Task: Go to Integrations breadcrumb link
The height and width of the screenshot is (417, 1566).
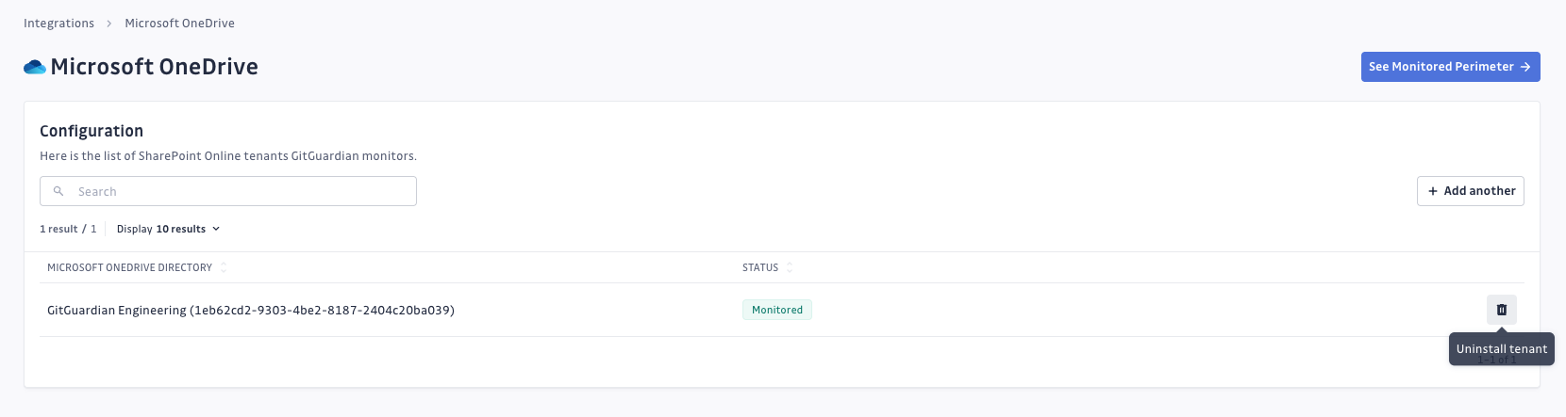Action: (58, 24)
